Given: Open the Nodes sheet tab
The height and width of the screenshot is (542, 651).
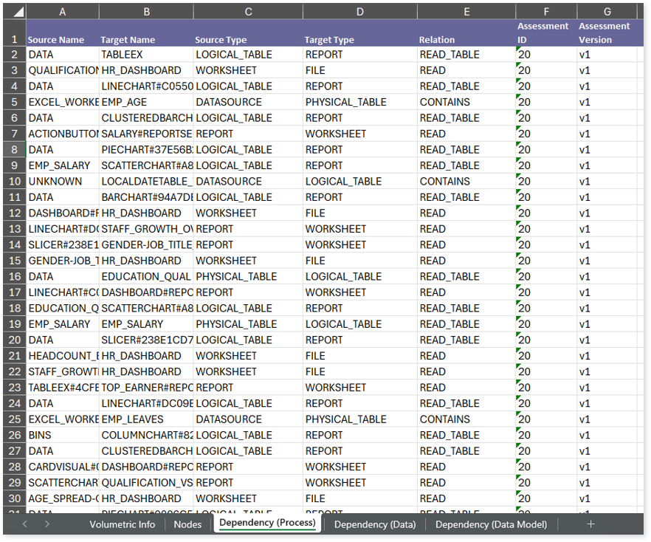Looking at the screenshot, I should click(187, 524).
